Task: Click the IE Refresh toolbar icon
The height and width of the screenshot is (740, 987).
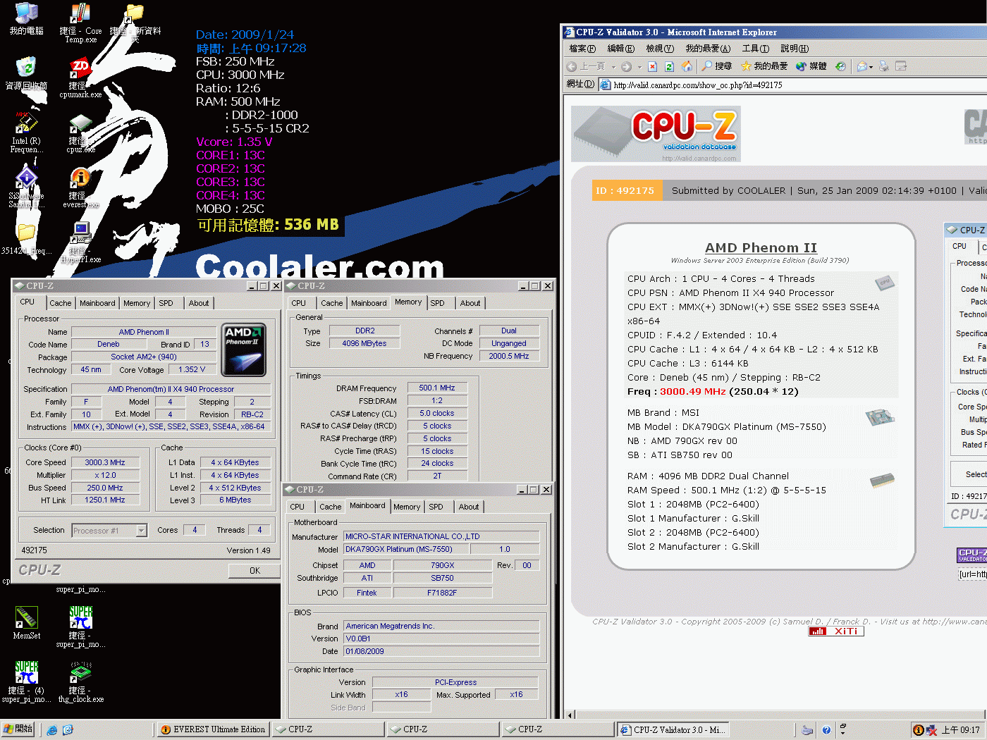Action: click(669, 66)
